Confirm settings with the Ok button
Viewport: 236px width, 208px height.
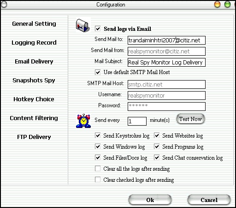pyautogui.click(x=150, y=200)
